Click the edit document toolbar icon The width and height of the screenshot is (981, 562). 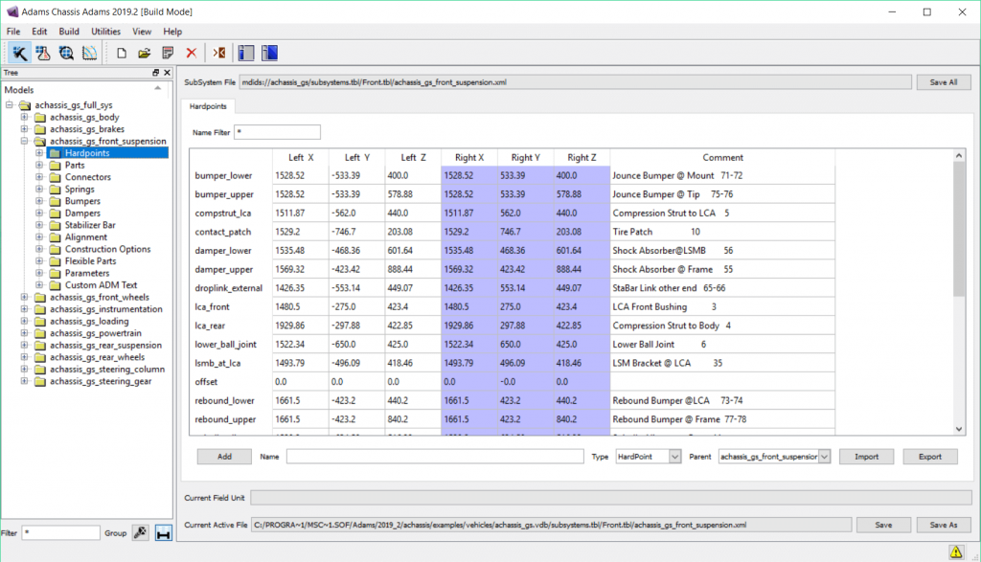point(168,54)
